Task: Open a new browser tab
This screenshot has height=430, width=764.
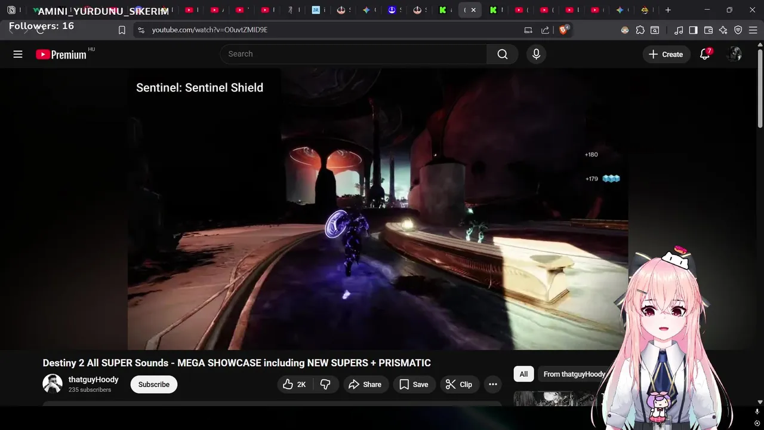Action: pyautogui.click(x=668, y=10)
